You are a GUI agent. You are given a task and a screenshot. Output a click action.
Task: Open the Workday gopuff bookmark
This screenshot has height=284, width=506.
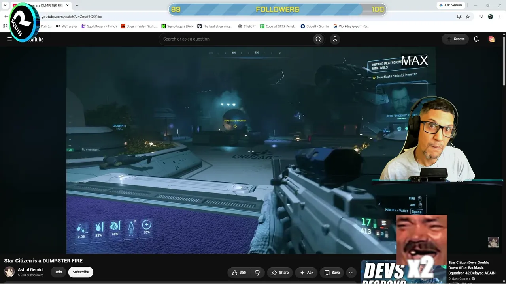click(351, 26)
